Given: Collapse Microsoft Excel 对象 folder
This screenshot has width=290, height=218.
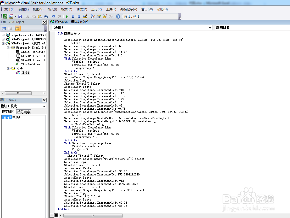Looking at the screenshot, I should (8, 48).
